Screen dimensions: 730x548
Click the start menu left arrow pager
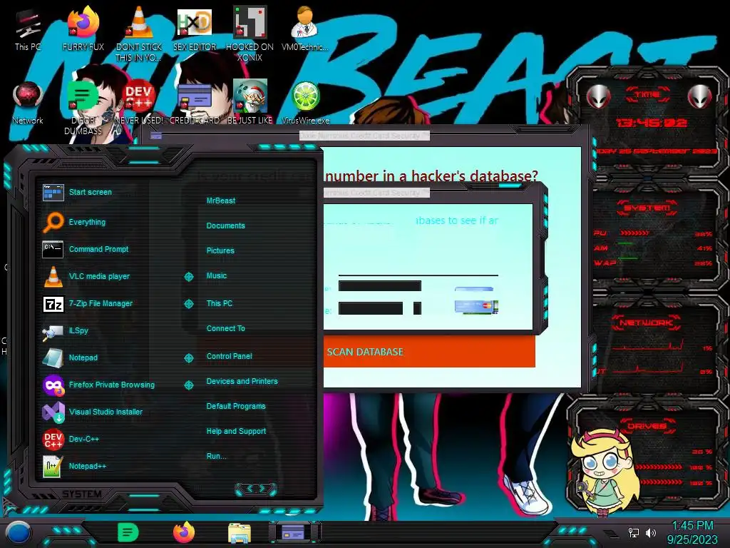[x=249, y=488]
